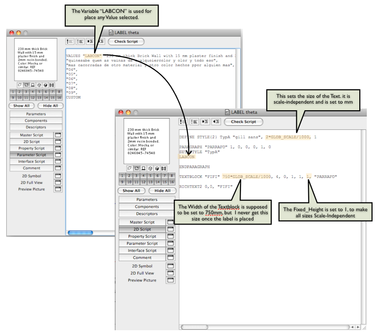
Task: Toggle fragment 7 in back window
Action: pyautogui.click(x=52, y=92)
